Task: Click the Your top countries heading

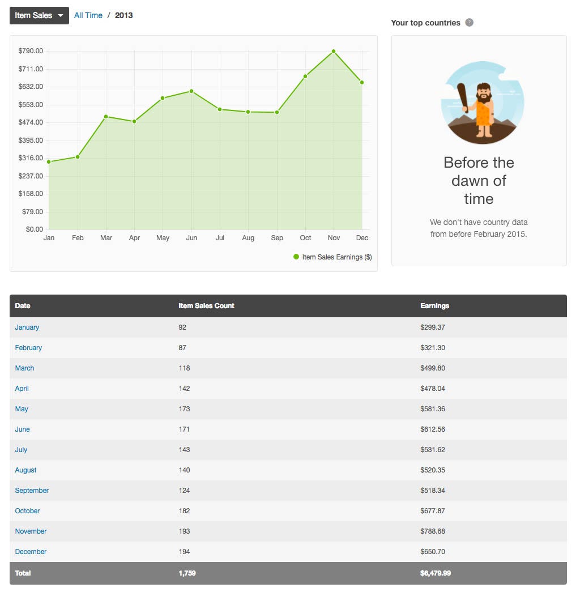Action: pos(426,23)
